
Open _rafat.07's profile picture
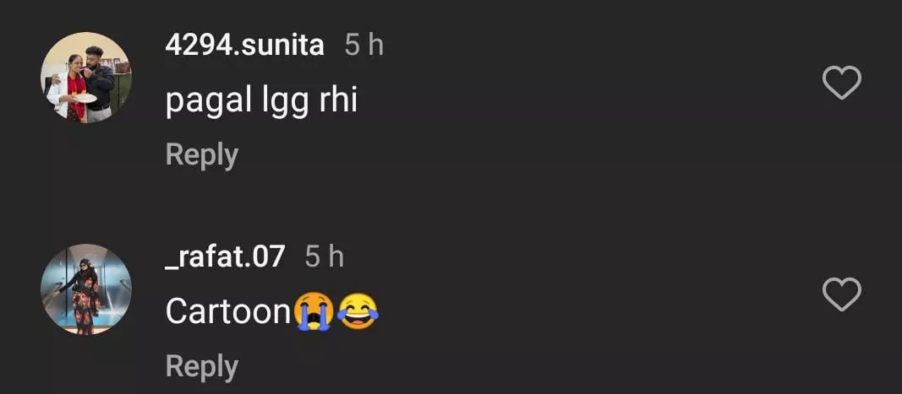(86, 289)
